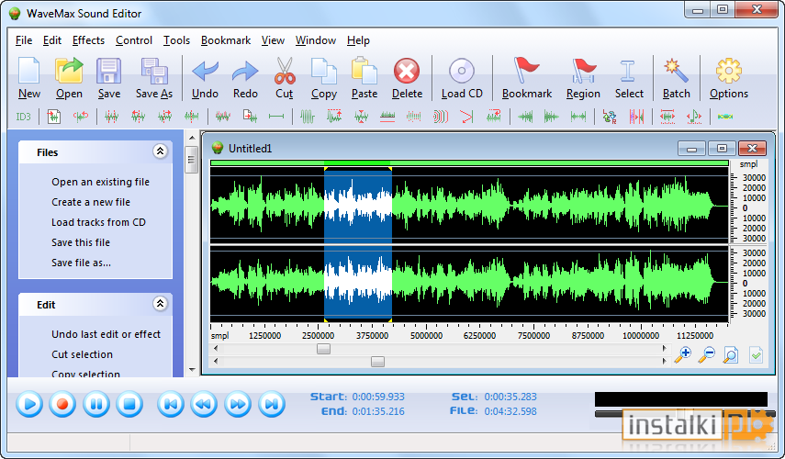Click the Copy toolbar icon
Screen dimensions: 785x459
point(323,71)
